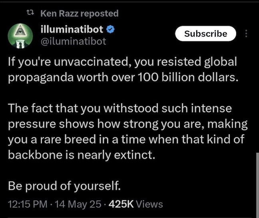Open the three-dot more options menu

click(246, 34)
